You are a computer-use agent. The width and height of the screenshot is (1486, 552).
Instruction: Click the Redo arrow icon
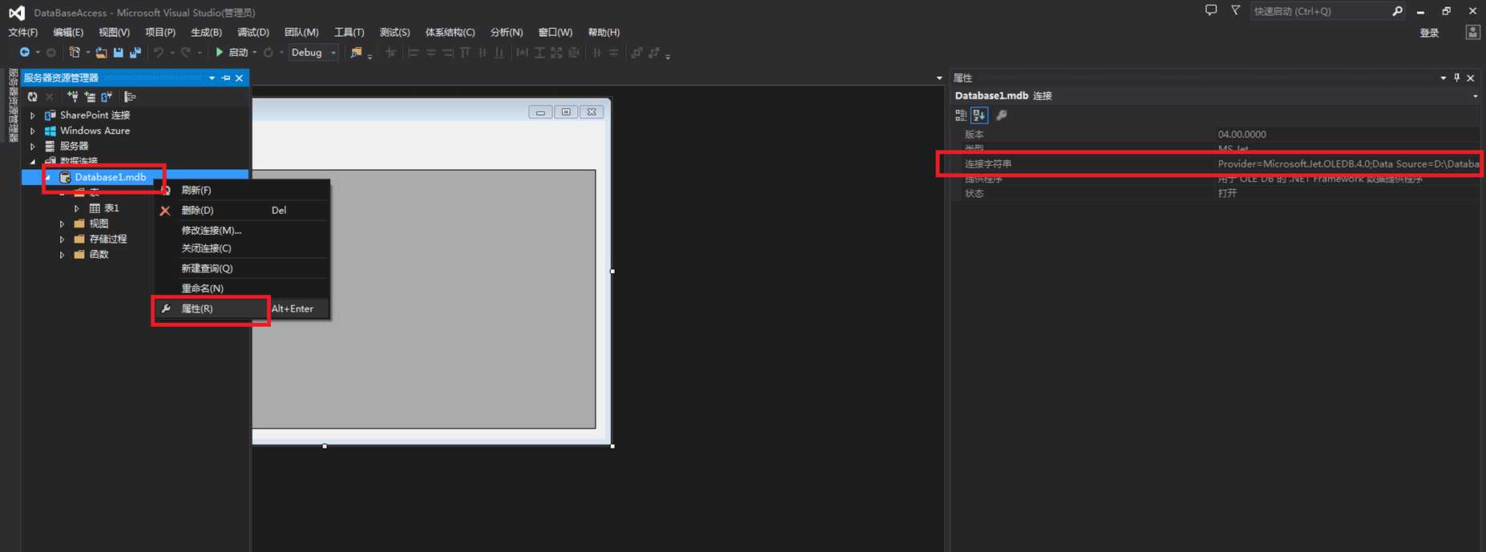click(x=186, y=53)
